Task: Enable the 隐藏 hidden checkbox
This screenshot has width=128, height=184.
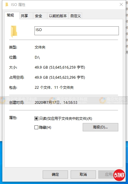Action: (36, 127)
